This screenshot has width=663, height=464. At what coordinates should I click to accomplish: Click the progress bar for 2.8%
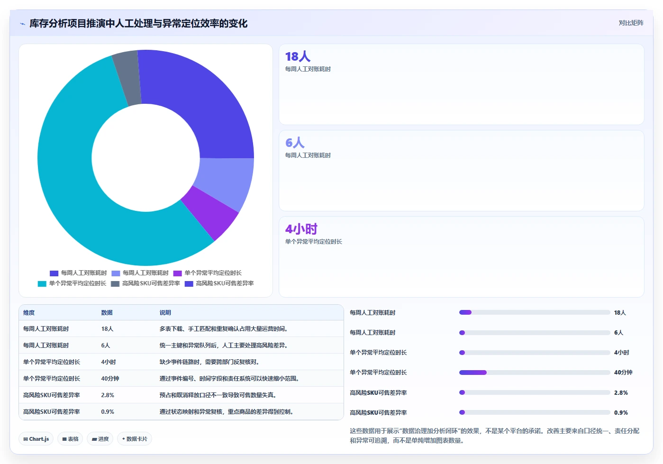(535, 392)
